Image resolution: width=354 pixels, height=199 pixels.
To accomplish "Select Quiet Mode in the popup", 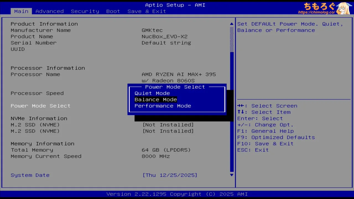I will [x=152, y=93].
